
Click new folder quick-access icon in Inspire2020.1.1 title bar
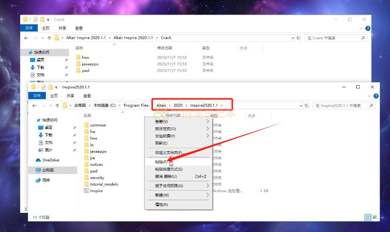50,87
